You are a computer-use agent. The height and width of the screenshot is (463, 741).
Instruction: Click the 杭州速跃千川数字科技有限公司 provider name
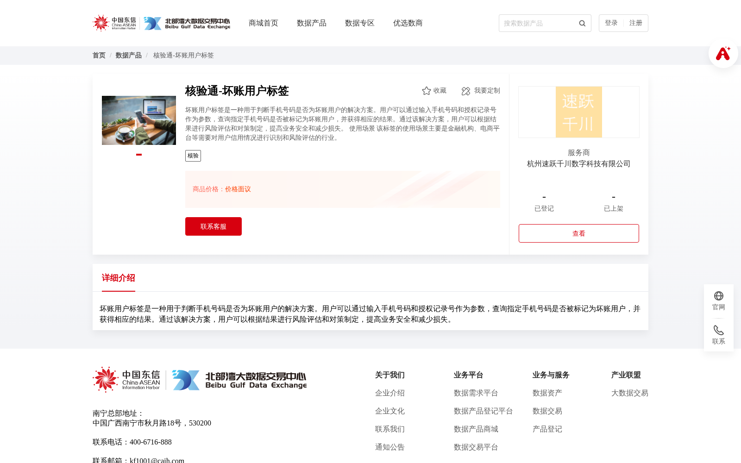(x=579, y=164)
